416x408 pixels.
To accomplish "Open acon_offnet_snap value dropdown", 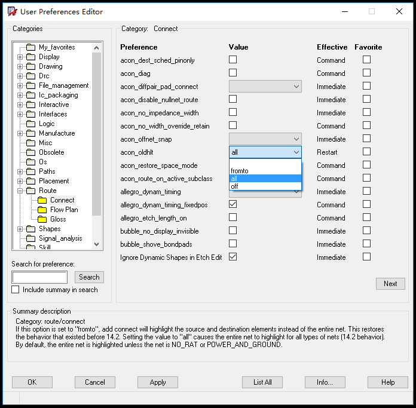I will tap(265, 139).
